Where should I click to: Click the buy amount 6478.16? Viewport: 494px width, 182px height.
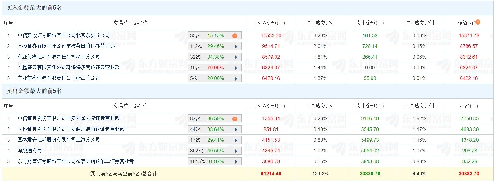pyautogui.click(x=271, y=78)
